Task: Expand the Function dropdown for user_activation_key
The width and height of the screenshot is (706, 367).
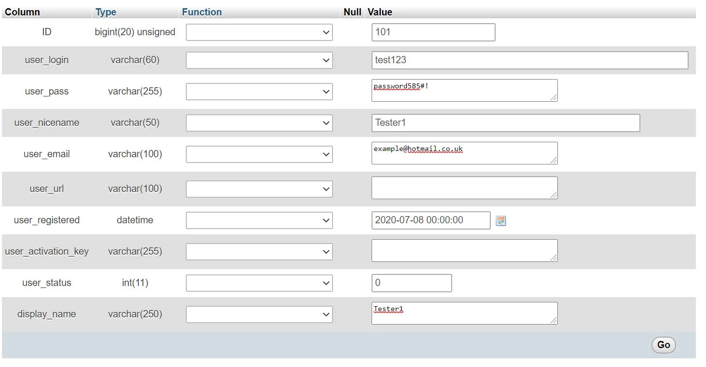Action: [x=259, y=252]
